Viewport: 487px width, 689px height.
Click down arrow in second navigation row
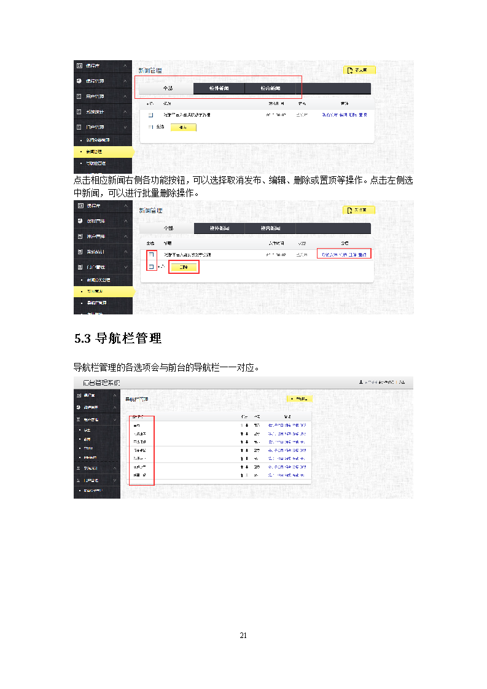click(247, 434)
